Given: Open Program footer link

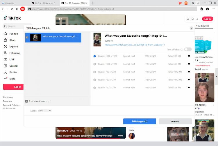Looking at the screenshot, I should [7, 101].
